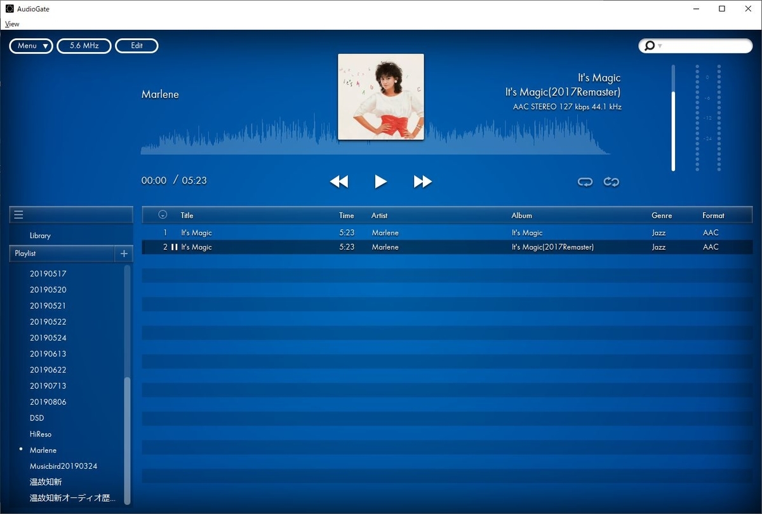Click the 5.6 MHz sample rate button
The width and height of the screenshot is (762, 514).
[x=84, y=46]
